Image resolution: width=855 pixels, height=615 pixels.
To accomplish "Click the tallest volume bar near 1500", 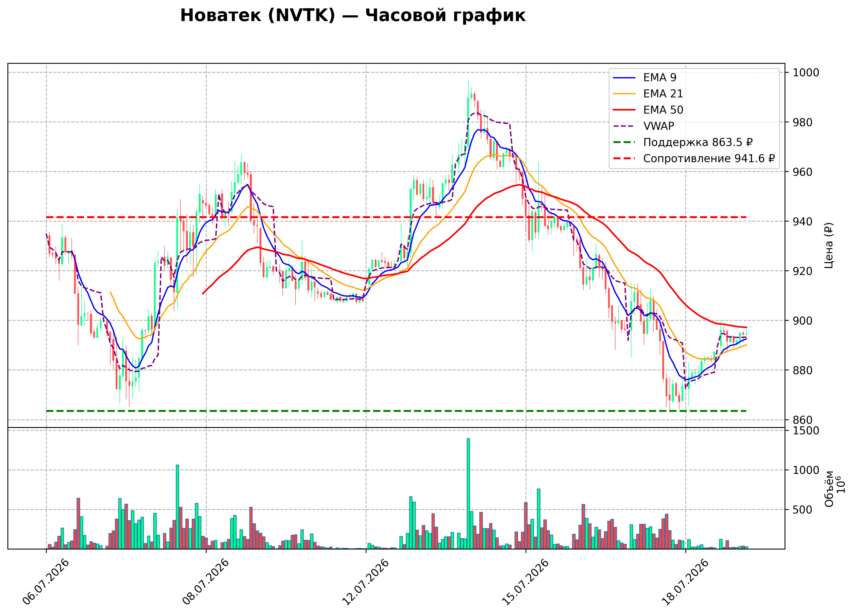I will 468,494.
